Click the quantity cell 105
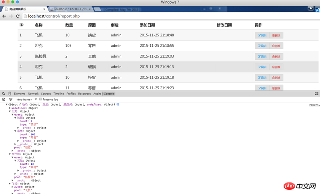This screenshot has height=194, width=320. [x=68, y=46]
